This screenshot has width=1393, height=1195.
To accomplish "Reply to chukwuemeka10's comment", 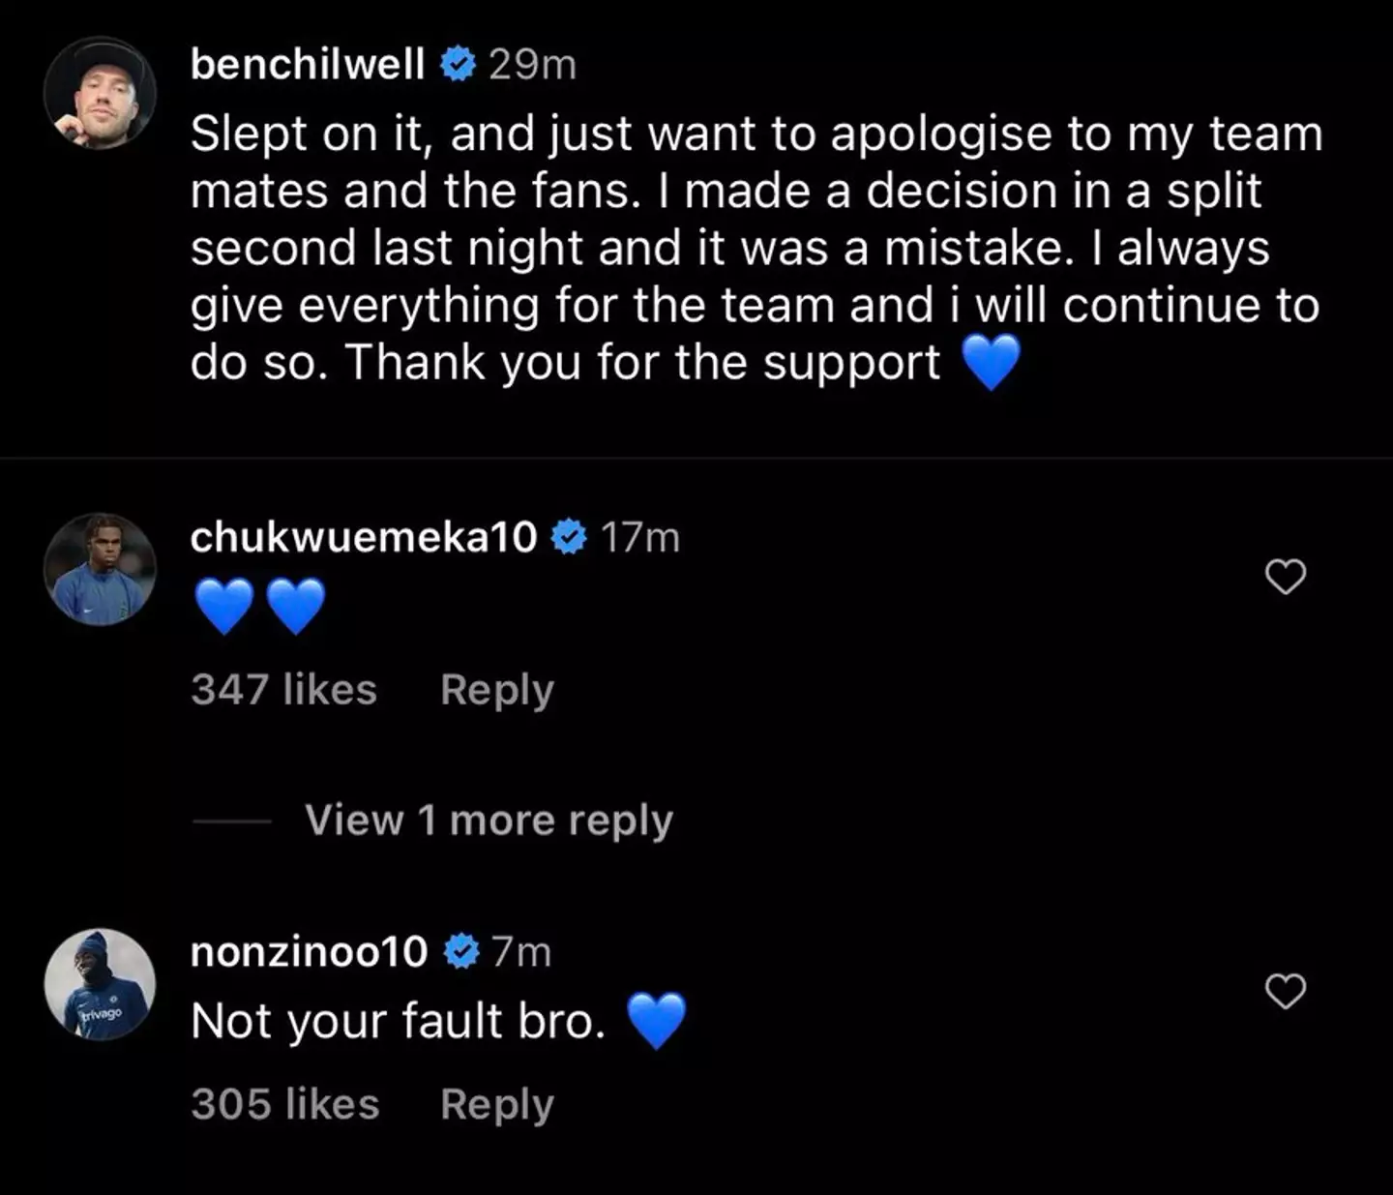I will [496, 690].
